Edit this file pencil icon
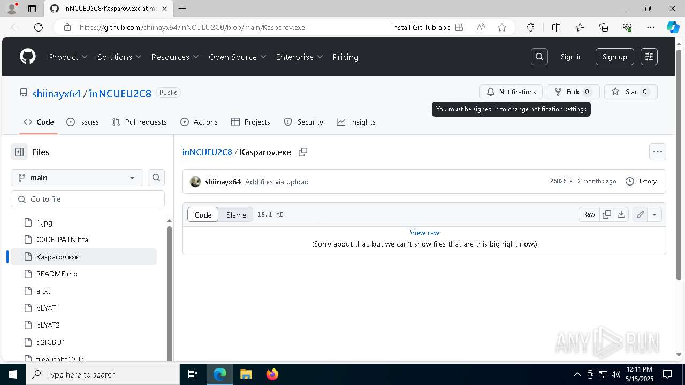 click(x=640, y=214)
